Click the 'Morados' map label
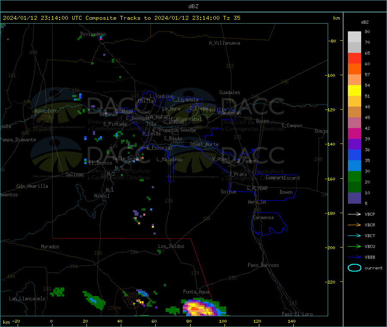 pos(50,247)
